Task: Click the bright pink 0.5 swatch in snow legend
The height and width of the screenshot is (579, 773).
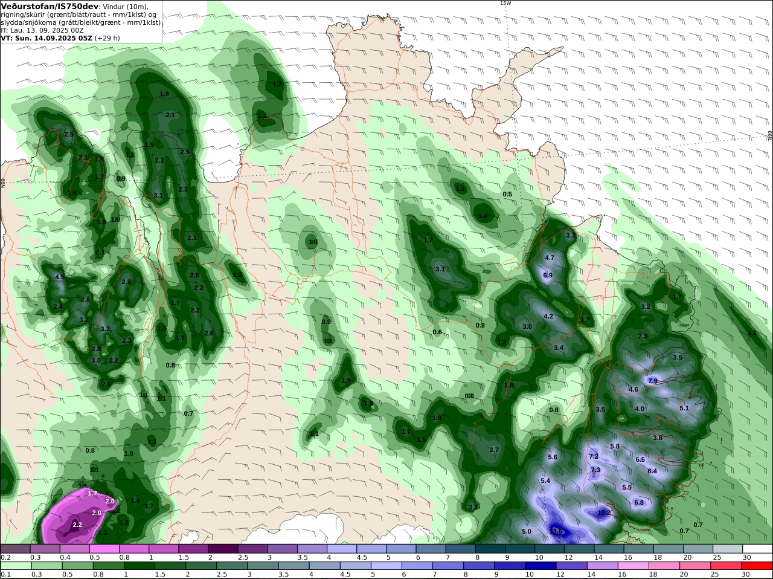Action: (x=104, y=549)
